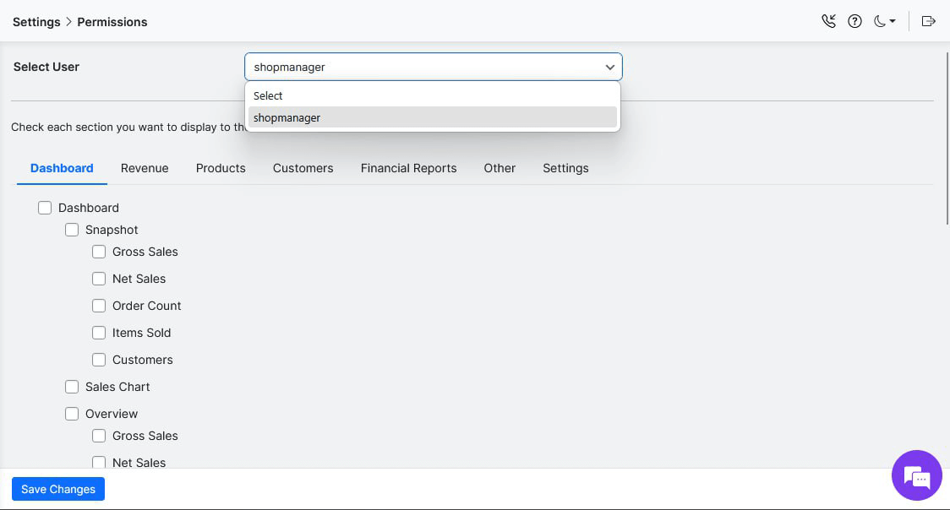Click the help question mark icon
Image resolution: width=950 pixels, height=510 pixels.
click(x=854, y=21)
